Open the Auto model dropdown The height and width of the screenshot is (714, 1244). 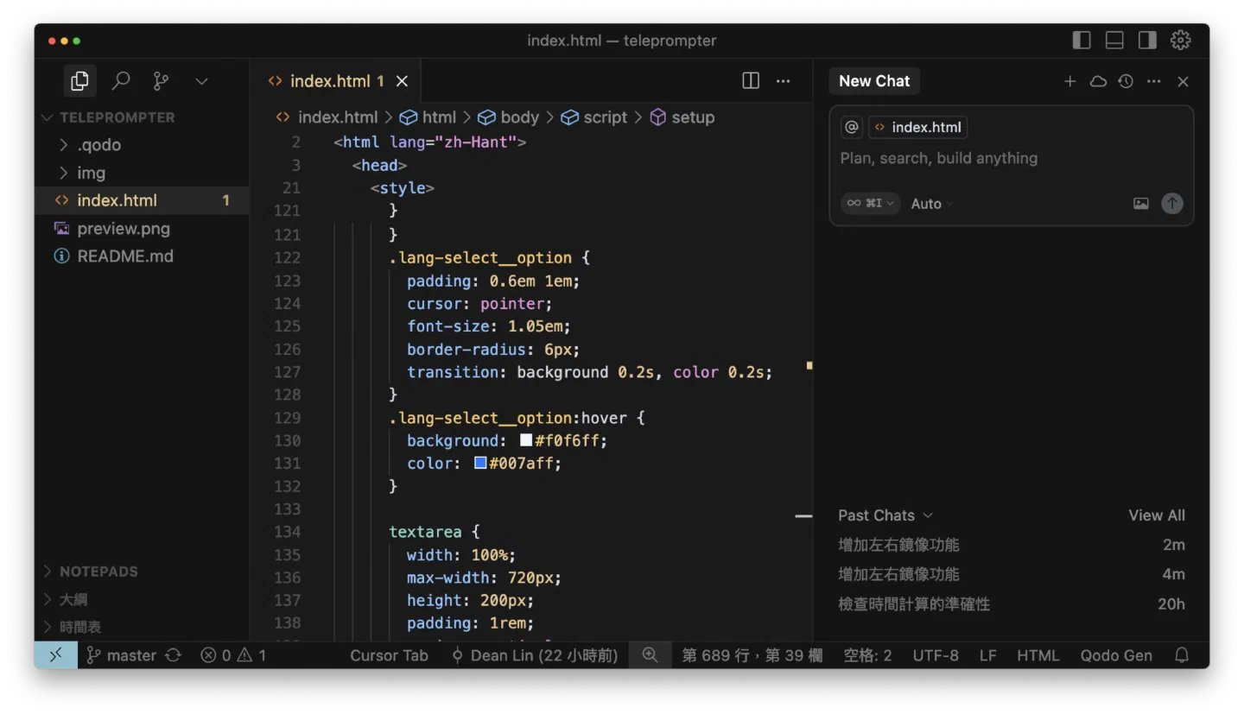pyautogui.click(x=932, y=204)
